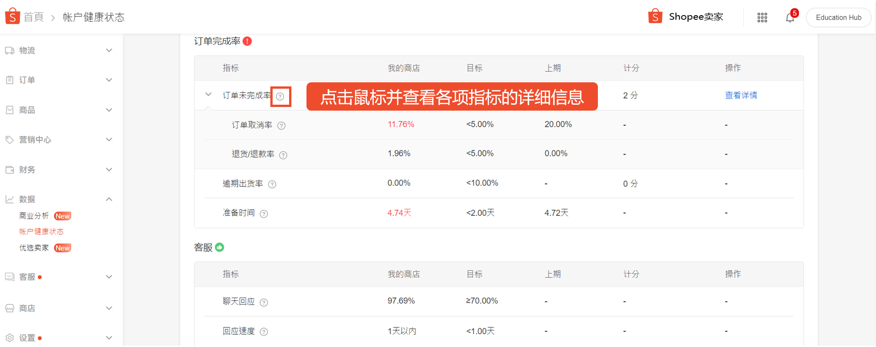Expand the 订单 sidebar menu chevron
The image size is (876, 347).
(x=109, y=80)
